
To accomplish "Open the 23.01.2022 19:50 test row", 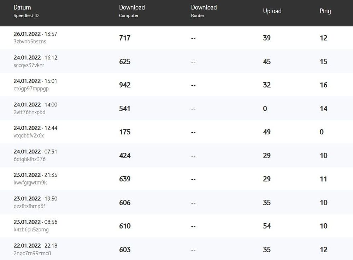I will (x=35, y=199).
